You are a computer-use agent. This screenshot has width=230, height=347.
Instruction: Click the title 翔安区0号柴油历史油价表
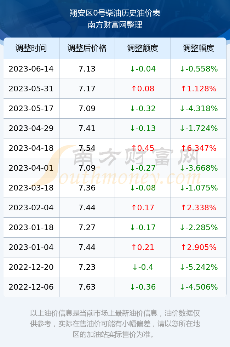point(115,13)
